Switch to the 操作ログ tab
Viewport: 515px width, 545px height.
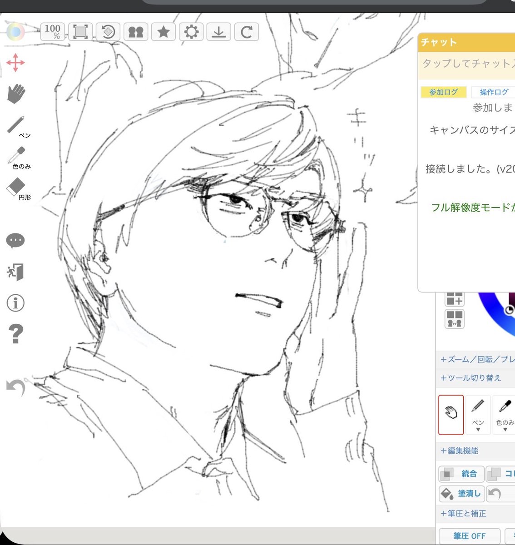493,92
